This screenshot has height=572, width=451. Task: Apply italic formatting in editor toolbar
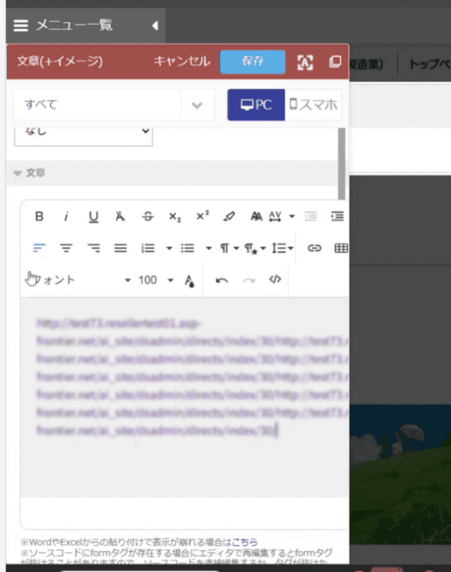[x=66, y=217]
